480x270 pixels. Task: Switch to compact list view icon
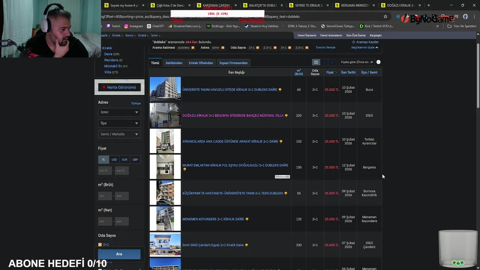tap(324, 62)
